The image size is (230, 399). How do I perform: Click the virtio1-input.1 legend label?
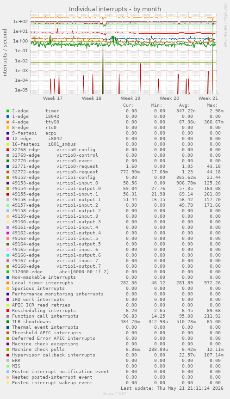pos(77,194)
